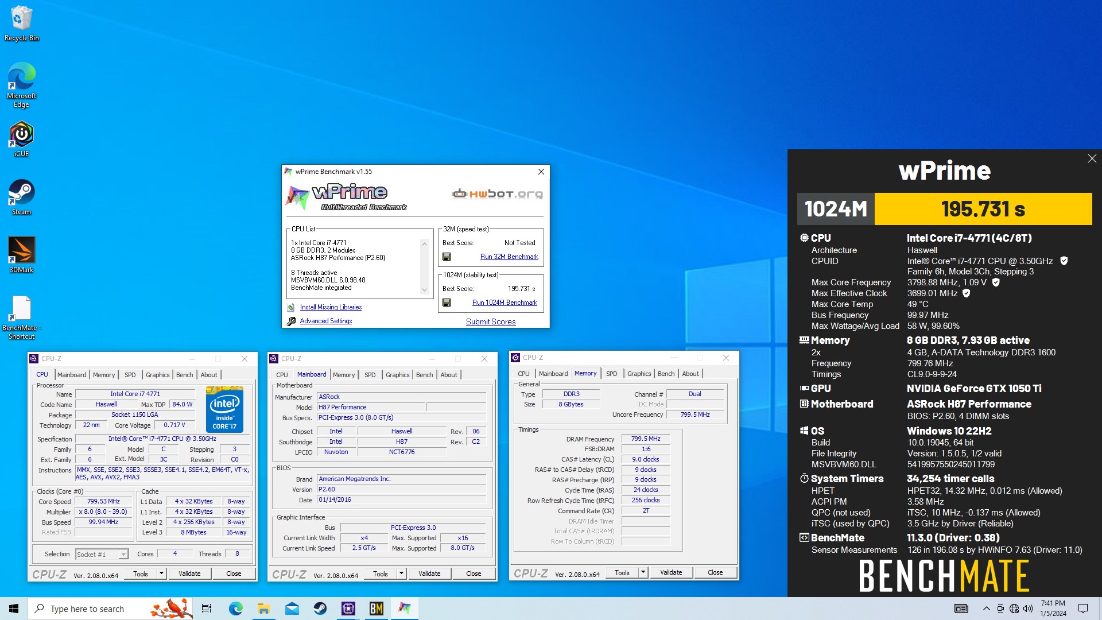Open the Recycle Bin desktop icon
The image size is (1102, 620).
[x=22, y=24]
